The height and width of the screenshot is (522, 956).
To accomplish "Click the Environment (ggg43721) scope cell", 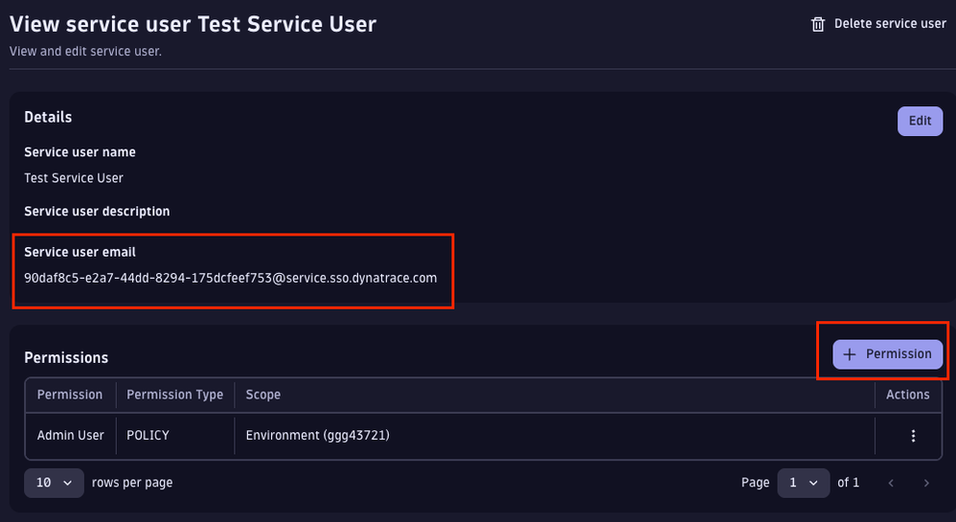I will click(x=318, y=436).
